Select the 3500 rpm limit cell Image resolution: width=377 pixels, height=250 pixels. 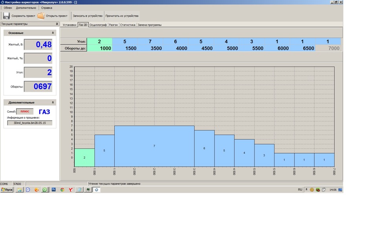(x=150, y=48)
